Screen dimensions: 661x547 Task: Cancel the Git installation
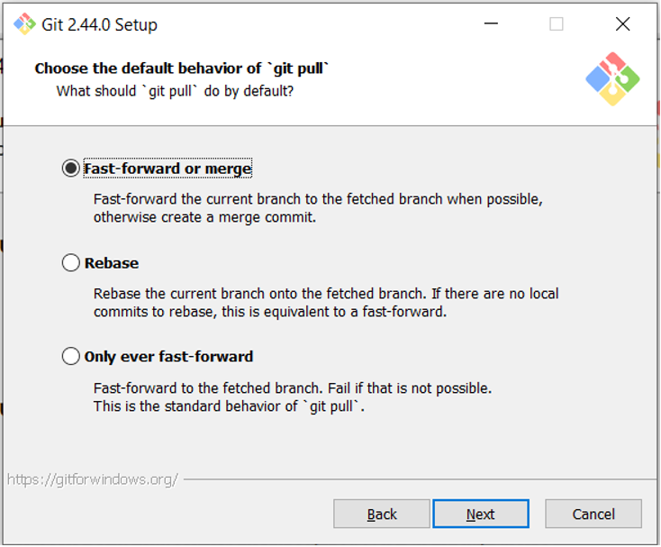coord(593,514)
